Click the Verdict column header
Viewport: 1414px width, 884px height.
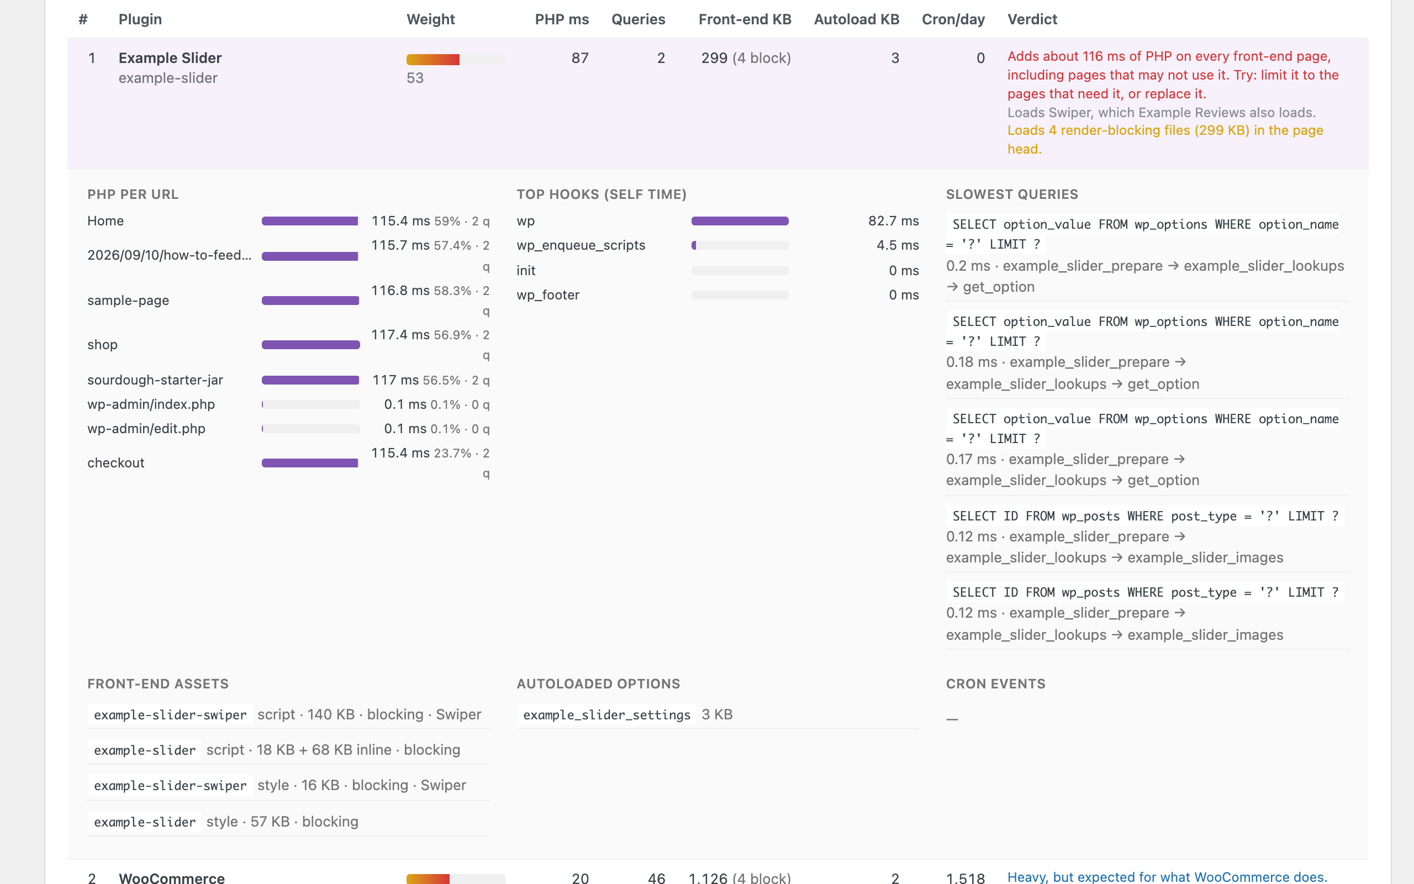pyautogui.click(x=1032, y=19)
